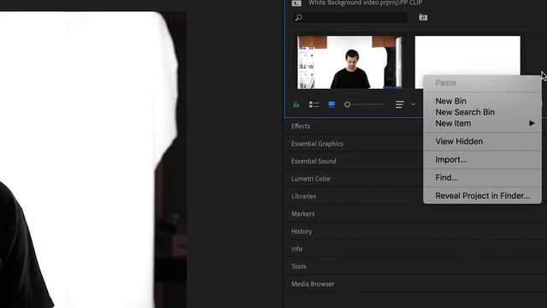This screenshot has width=547, height=308.
Task: Expand New Item submenu arrow
Action: [532, 123]
